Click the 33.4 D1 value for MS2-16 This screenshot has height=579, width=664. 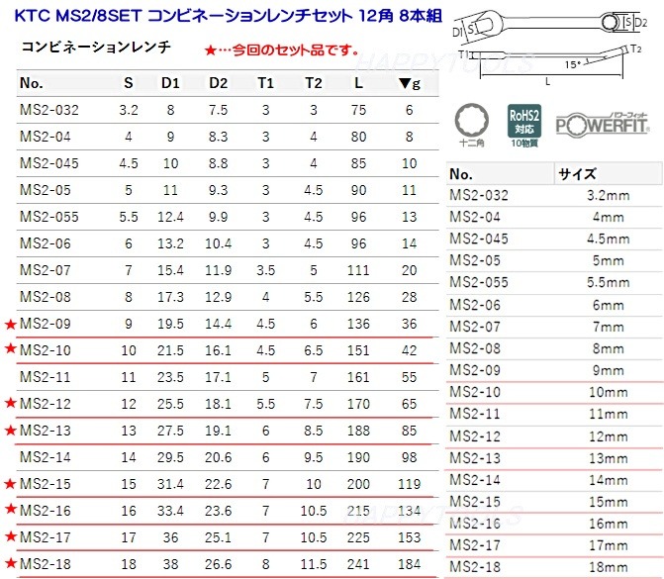click(x=170, y=511)
